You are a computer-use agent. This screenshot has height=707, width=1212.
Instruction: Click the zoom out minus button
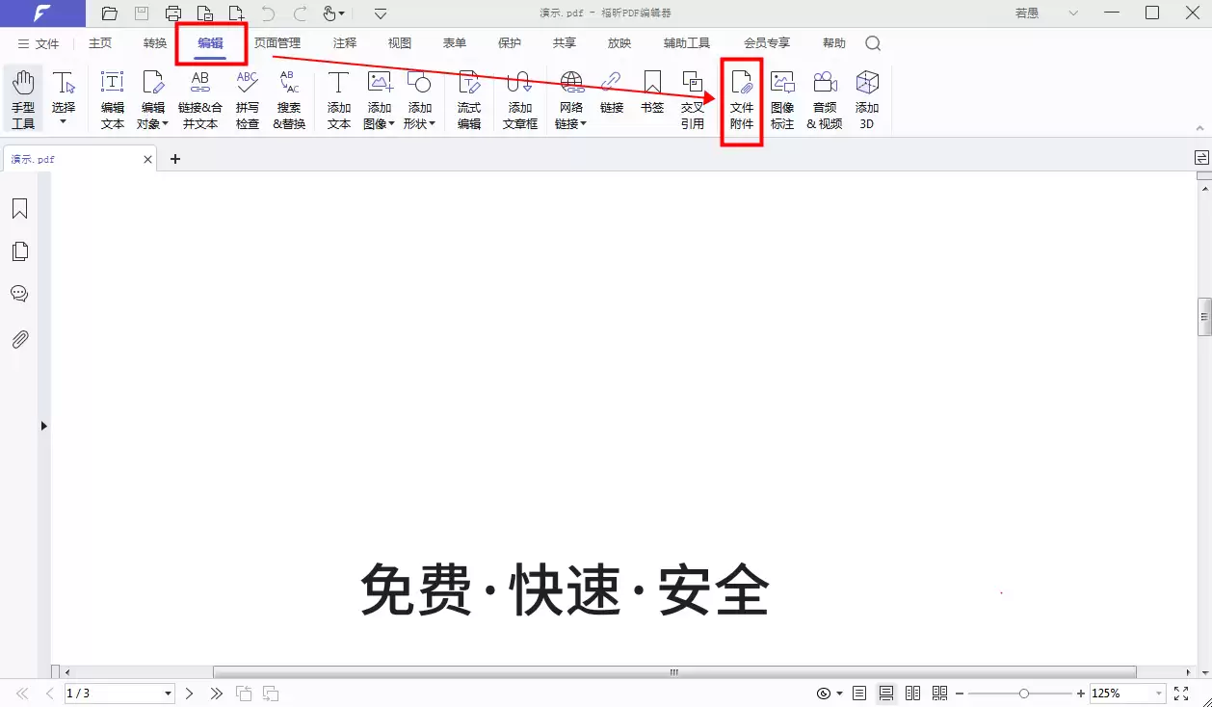(960, 694)
